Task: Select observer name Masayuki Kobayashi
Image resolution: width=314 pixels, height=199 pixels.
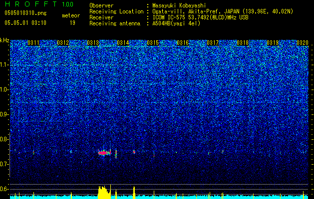Action: pos(179,5)
